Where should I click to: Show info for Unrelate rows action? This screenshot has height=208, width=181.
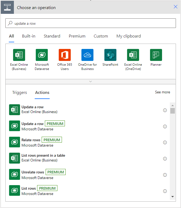click(x=165, y=175)
